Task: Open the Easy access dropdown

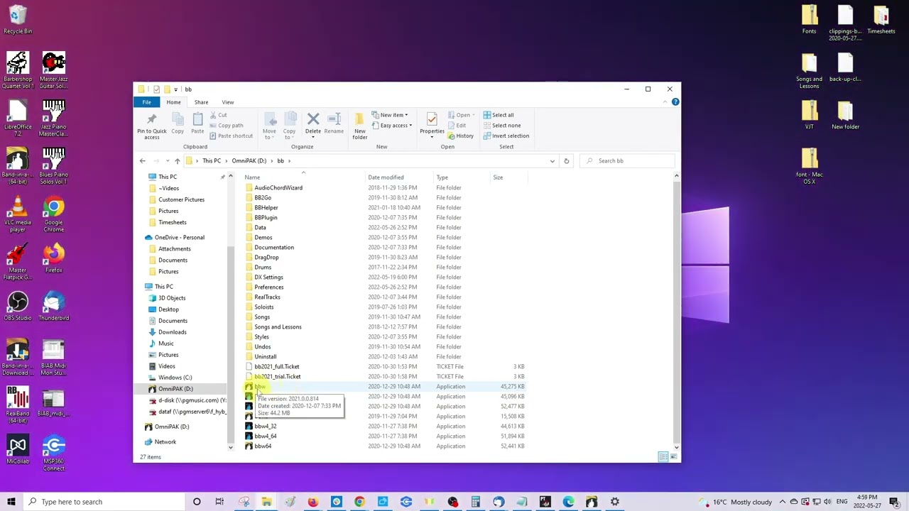Action: tap(392, 126)
